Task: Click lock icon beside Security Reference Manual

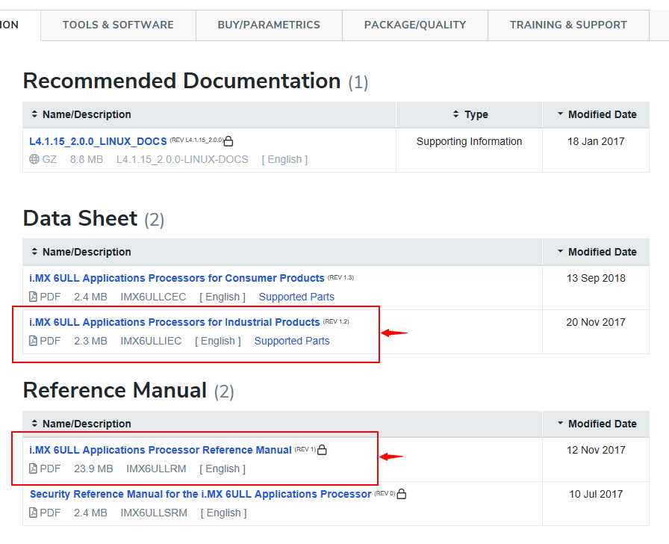Action: [x=402, y=494]
